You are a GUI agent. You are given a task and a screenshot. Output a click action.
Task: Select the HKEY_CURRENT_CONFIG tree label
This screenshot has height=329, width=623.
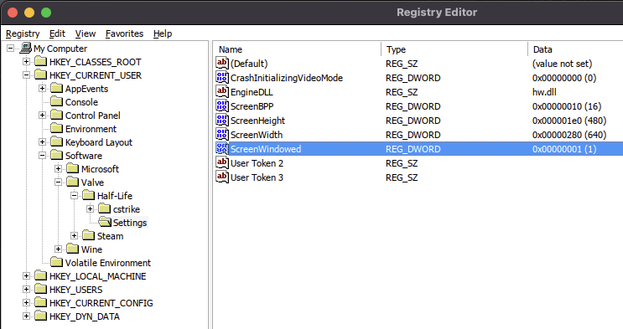point(101,303)
